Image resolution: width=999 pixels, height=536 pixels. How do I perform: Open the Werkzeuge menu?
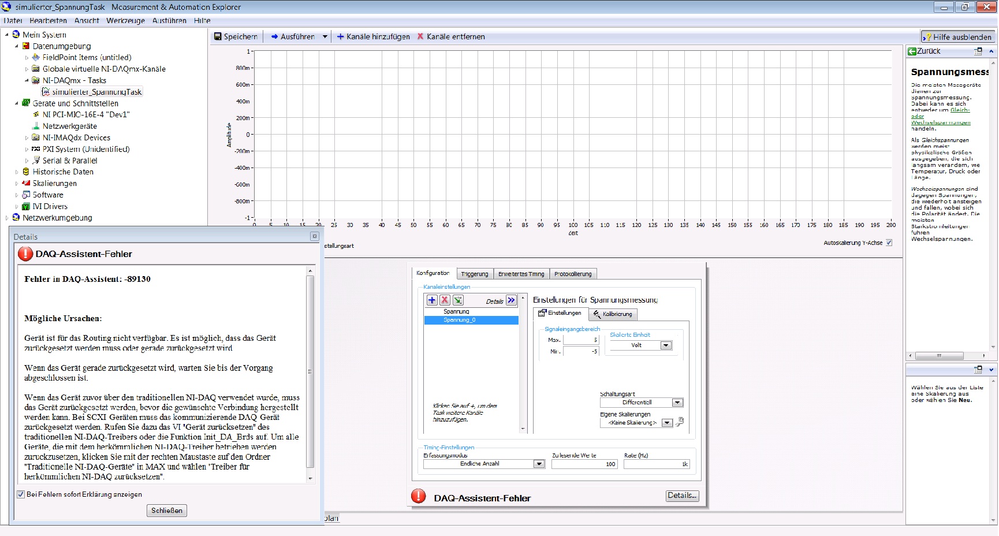125,21
